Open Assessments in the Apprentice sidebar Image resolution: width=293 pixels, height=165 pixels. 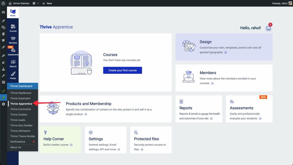(13, 52)
